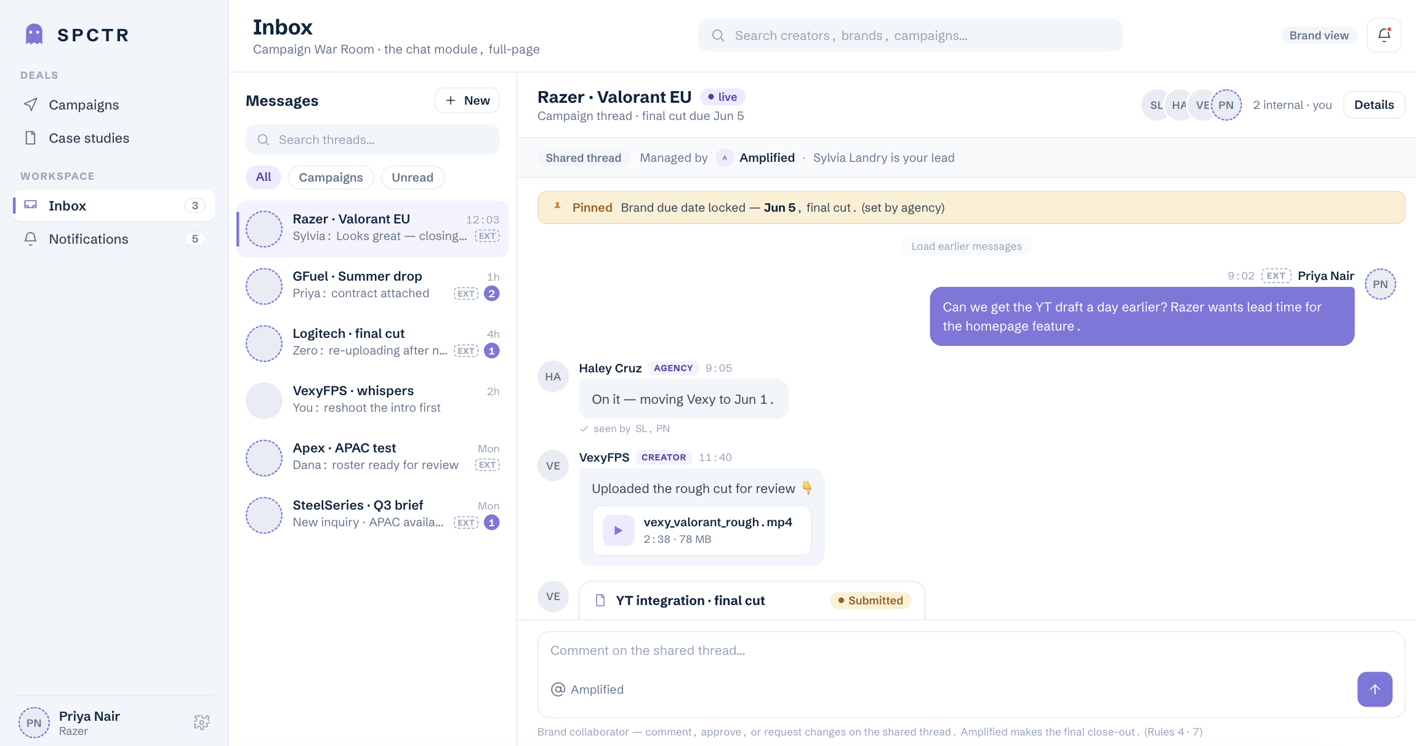This screenshot has height=746, width=1416.
Task: Click the Notifications count badge 5
Action: 195,239
